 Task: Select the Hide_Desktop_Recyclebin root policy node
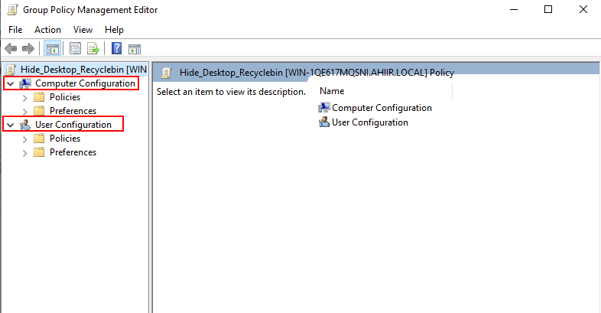coord(83,70)
